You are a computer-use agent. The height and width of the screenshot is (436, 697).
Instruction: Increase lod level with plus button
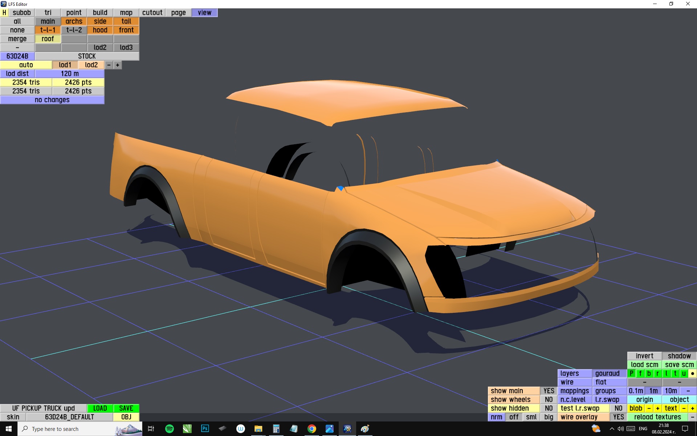(118, 65)
